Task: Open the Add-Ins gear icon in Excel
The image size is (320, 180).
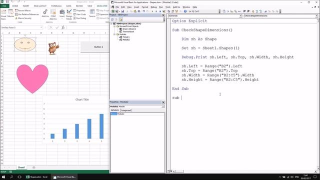Action: [x=45, y=13]
